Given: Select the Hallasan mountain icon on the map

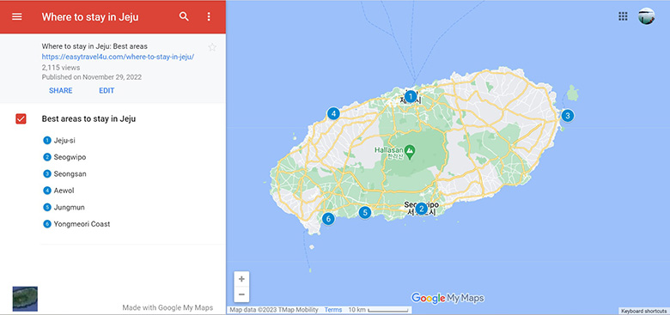Looking at the screenshot, I should [x=410, y=150].
